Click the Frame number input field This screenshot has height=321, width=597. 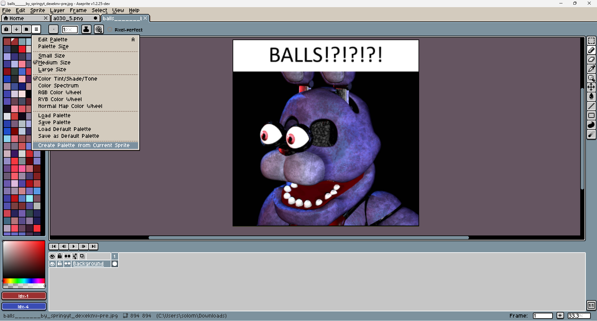click(x=543, y=316)
